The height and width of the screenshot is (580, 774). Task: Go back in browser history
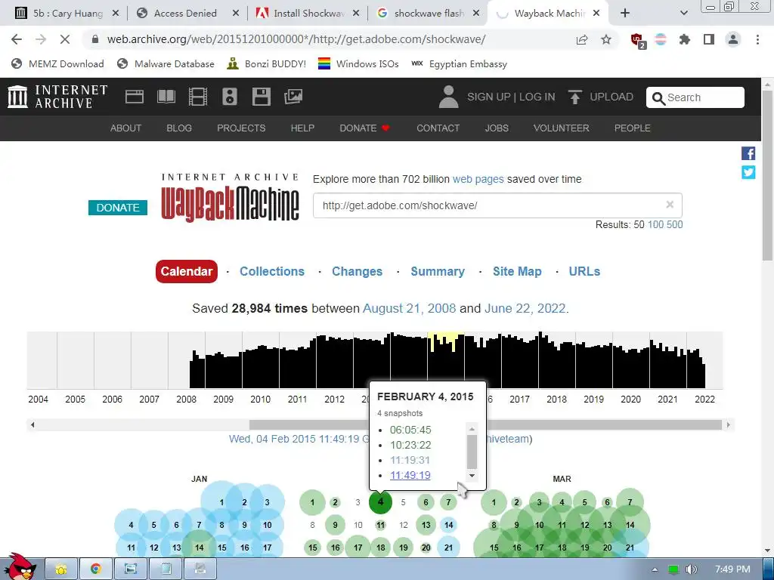coord(17,39)
